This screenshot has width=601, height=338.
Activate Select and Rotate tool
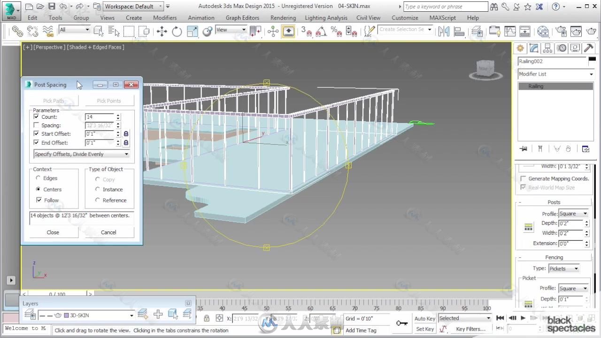pos(177,31)
